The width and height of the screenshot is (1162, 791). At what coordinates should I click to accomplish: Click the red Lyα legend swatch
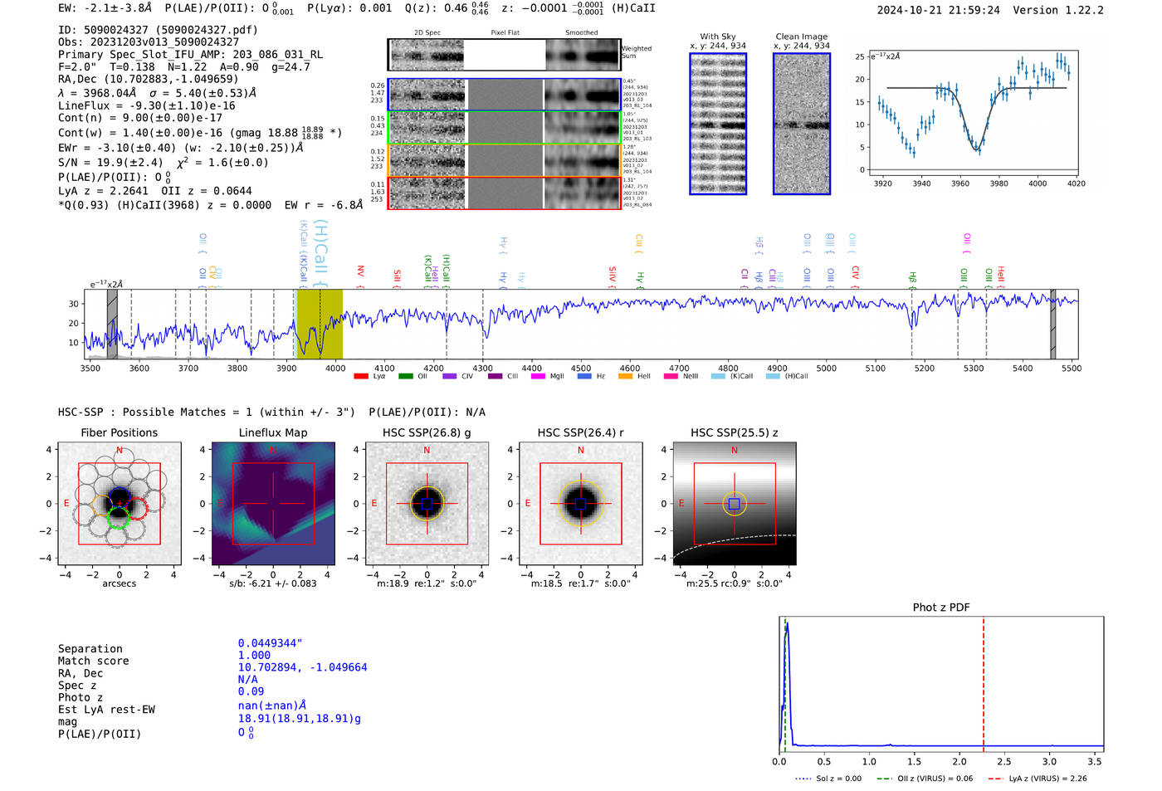[361, 376]
